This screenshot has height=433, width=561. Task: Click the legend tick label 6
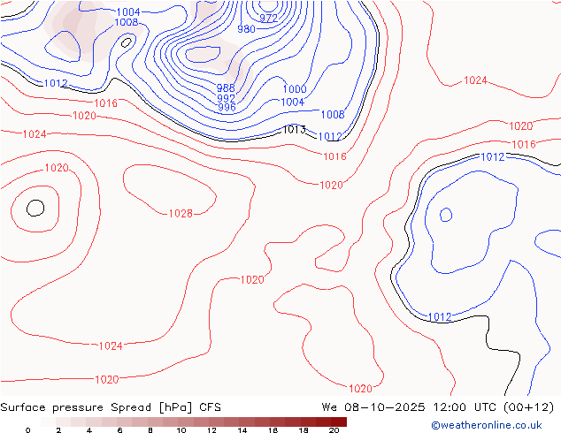click(x=119, y=430)
